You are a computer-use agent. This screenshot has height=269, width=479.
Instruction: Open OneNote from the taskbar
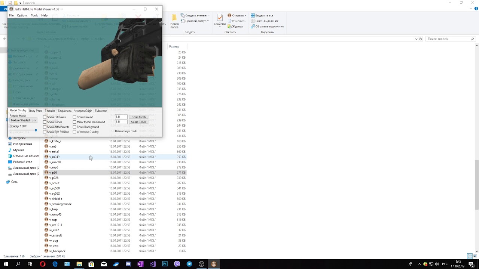140,264
